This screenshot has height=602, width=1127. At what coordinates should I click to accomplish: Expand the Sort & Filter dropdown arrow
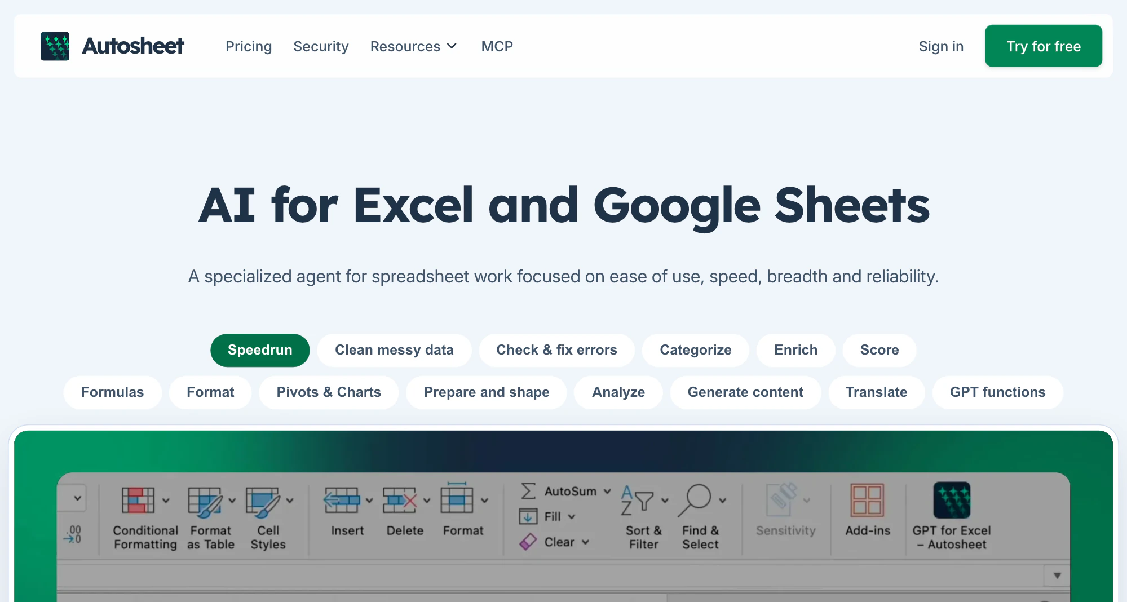[x=665, y=501]
